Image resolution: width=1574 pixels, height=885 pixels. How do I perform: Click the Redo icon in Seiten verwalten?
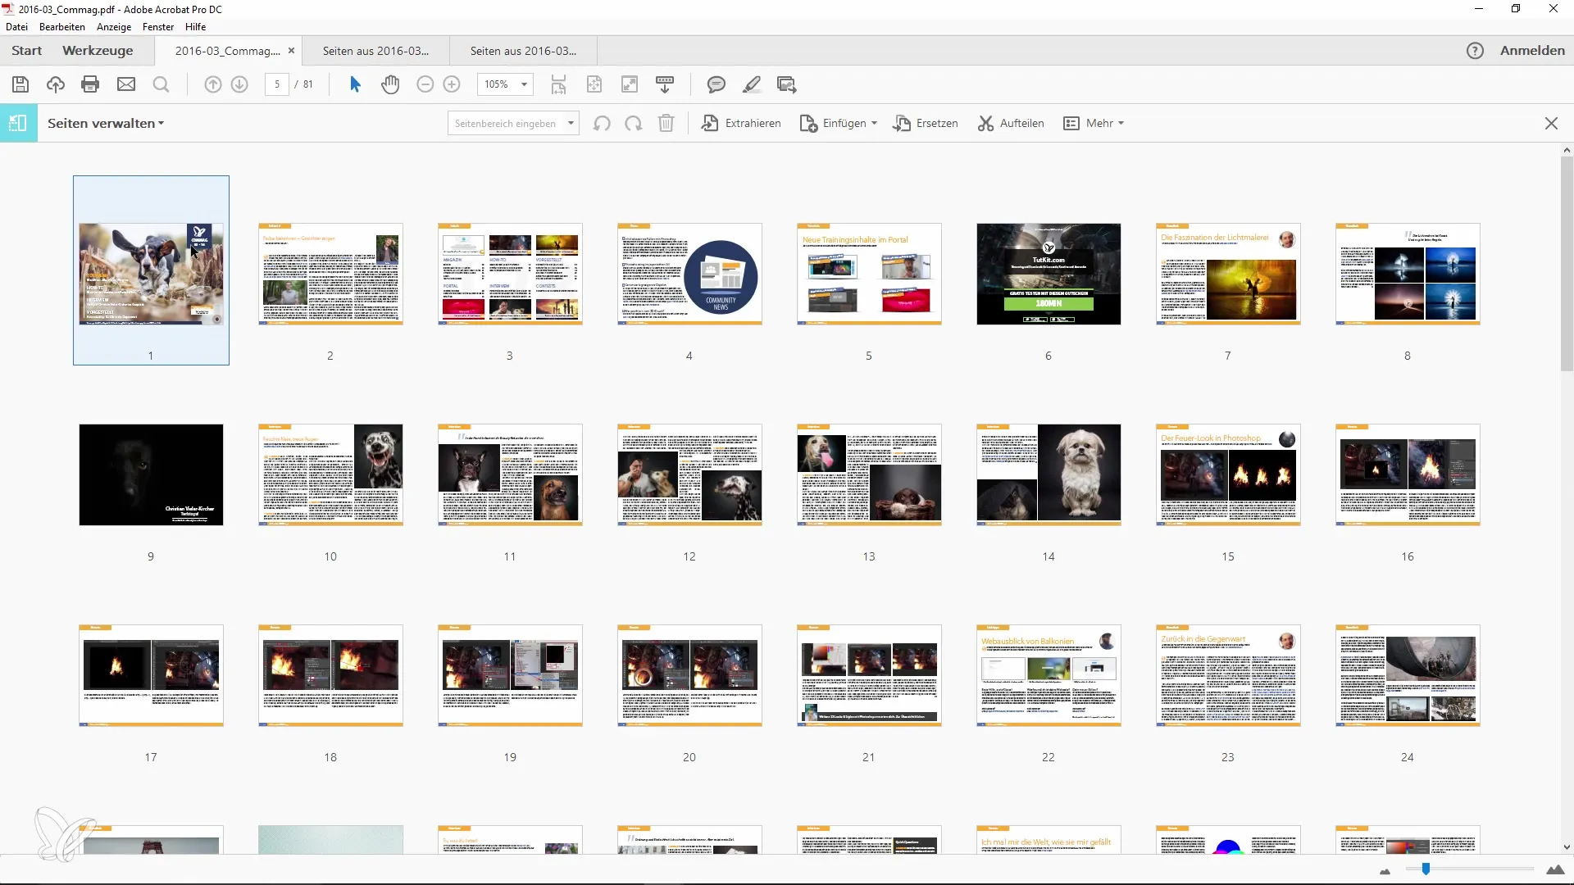(632, 122)
